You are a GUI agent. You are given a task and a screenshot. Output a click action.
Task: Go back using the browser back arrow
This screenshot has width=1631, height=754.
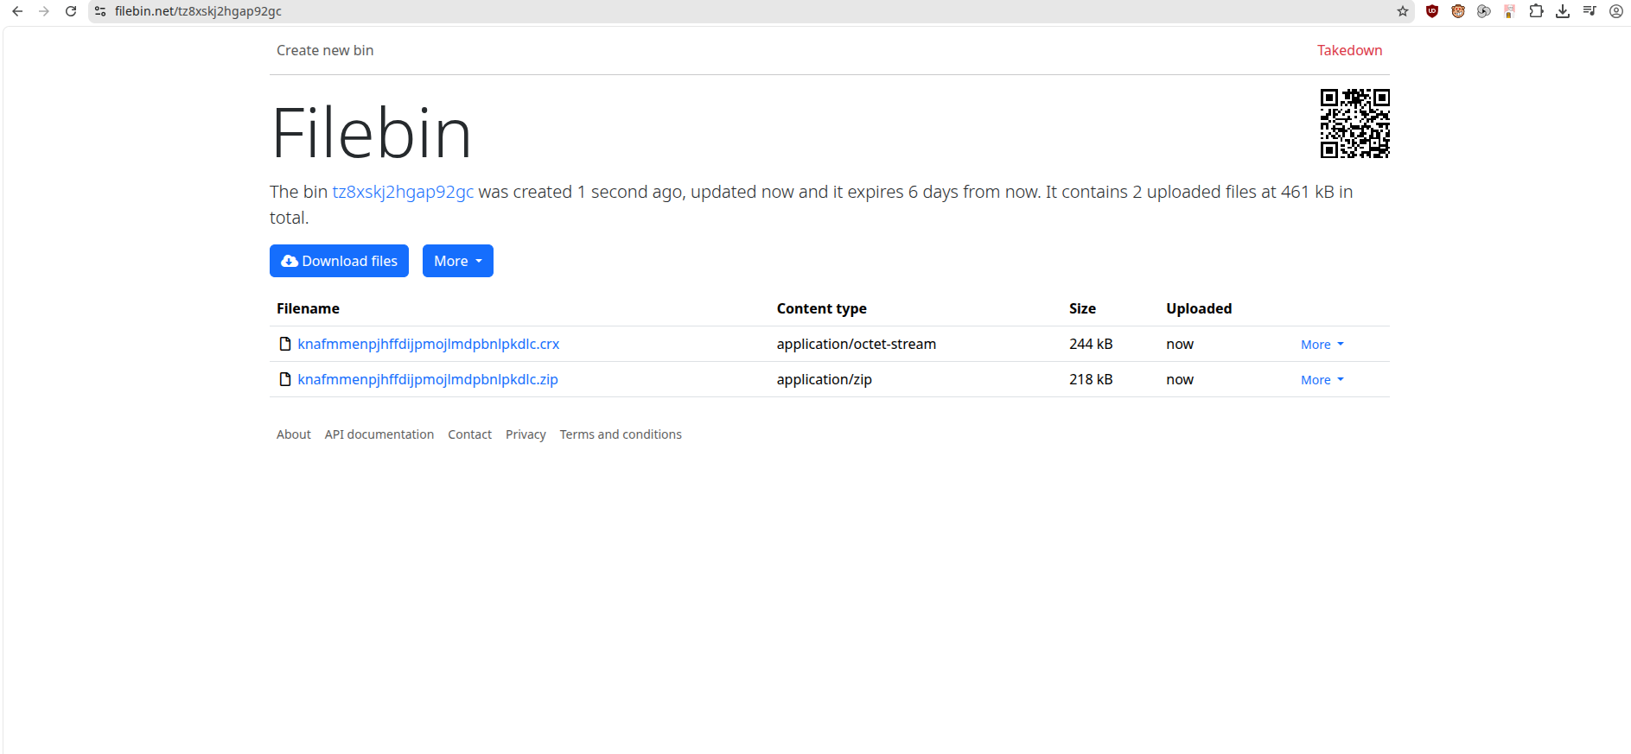point(17,11)
